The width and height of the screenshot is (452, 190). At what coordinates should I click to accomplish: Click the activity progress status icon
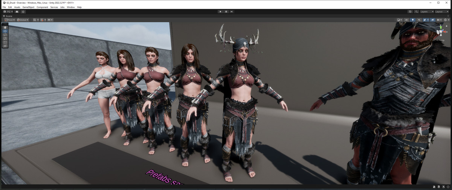[448, 187]
